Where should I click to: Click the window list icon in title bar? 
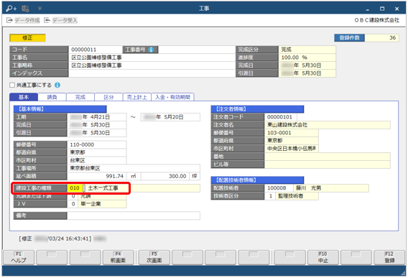[26, 9]
